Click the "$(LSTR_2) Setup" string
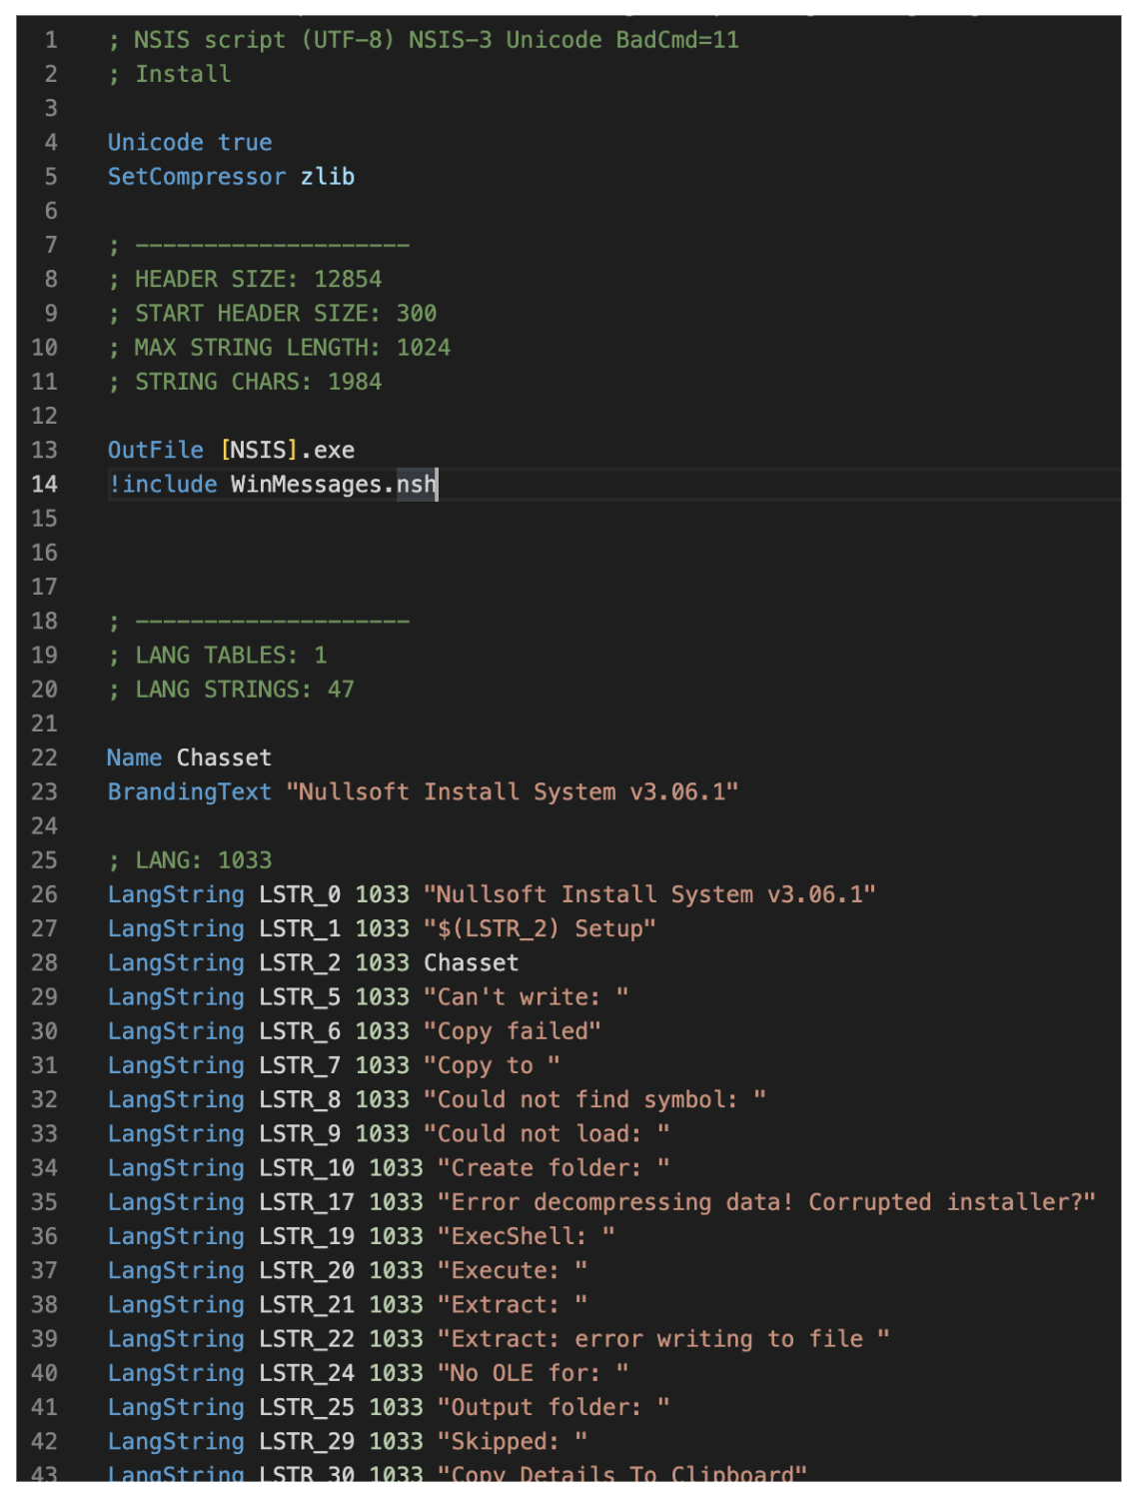The image size is (1133, 1493). pyautogui.click(x=540, y=928)
